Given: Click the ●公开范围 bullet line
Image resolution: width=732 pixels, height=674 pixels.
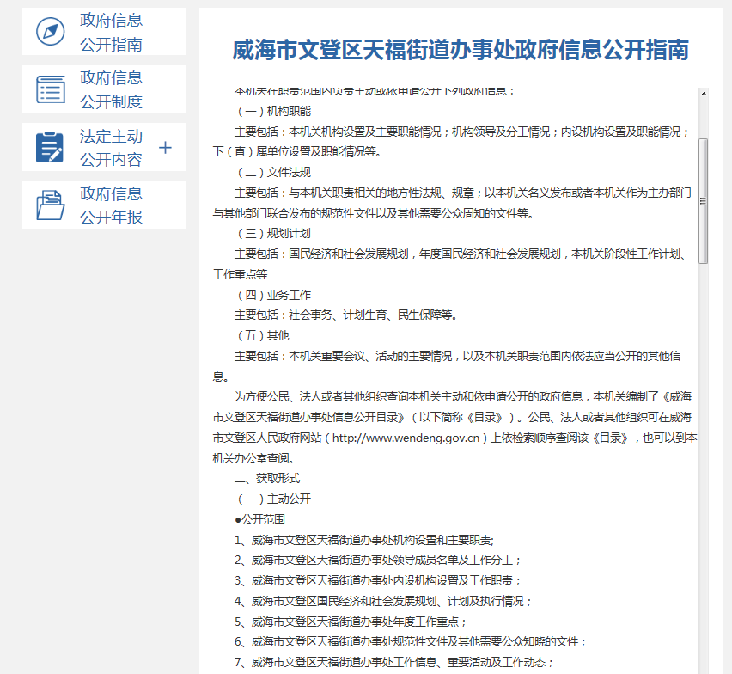Looking at the screenshot, I should coord(259,519).
